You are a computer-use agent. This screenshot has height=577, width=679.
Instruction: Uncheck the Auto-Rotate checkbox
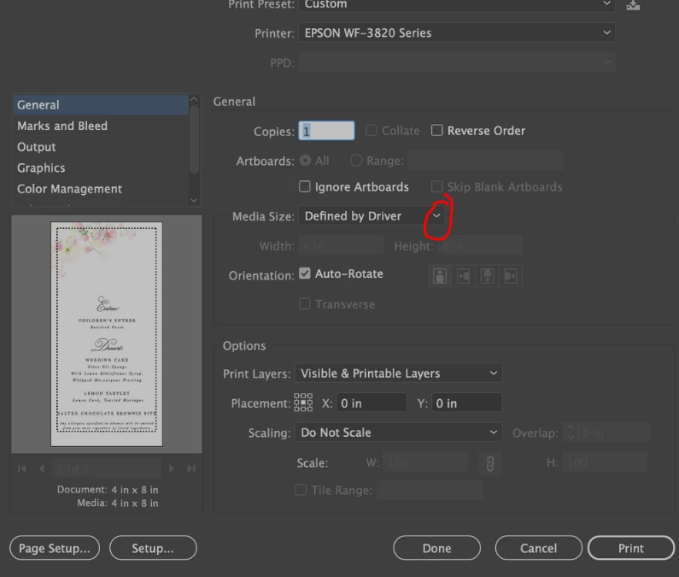pos(305,274)
